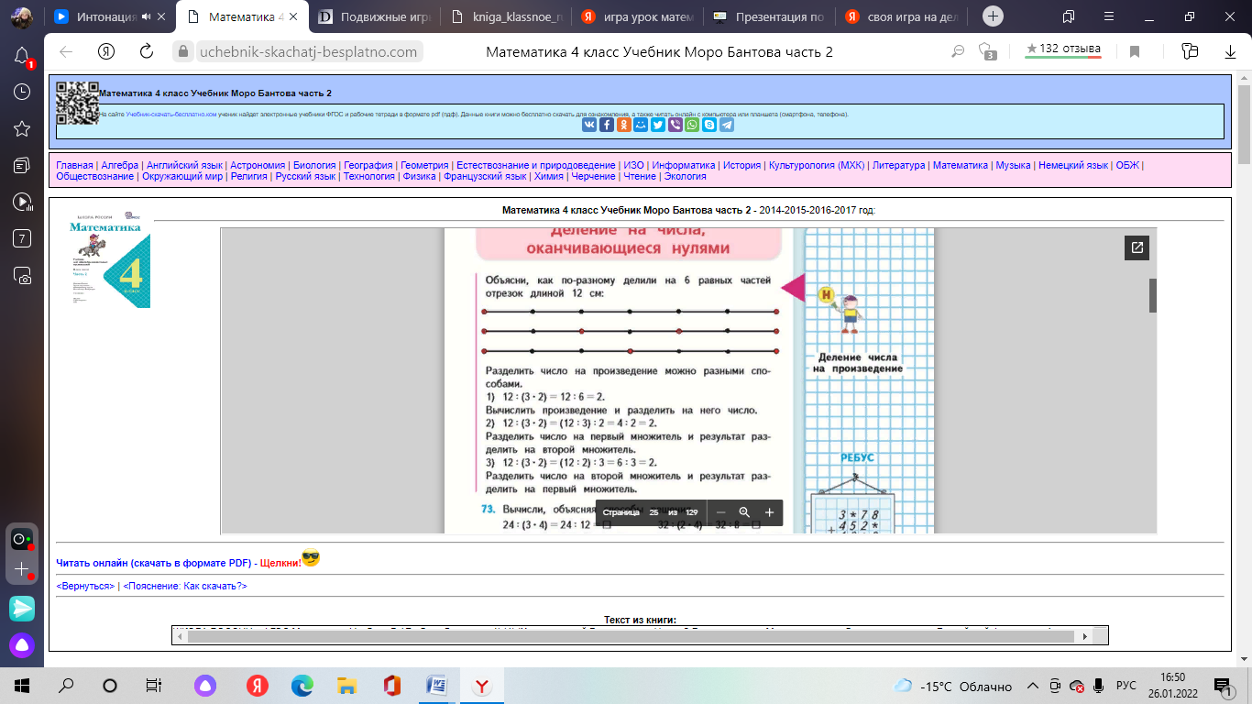Open weather widget -15°C Облачно
The height and width of the screenshot is (704, 1252).
953,686
